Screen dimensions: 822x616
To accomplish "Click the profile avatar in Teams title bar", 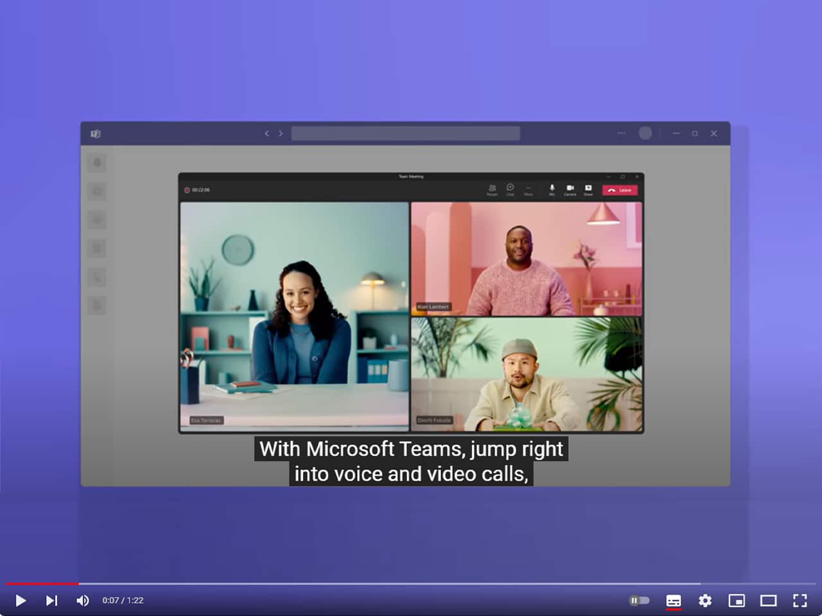I will click(x=645, y=133).
